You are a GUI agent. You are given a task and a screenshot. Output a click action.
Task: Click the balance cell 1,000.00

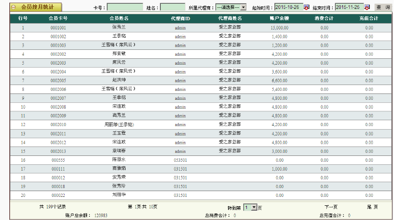[279, 169]
